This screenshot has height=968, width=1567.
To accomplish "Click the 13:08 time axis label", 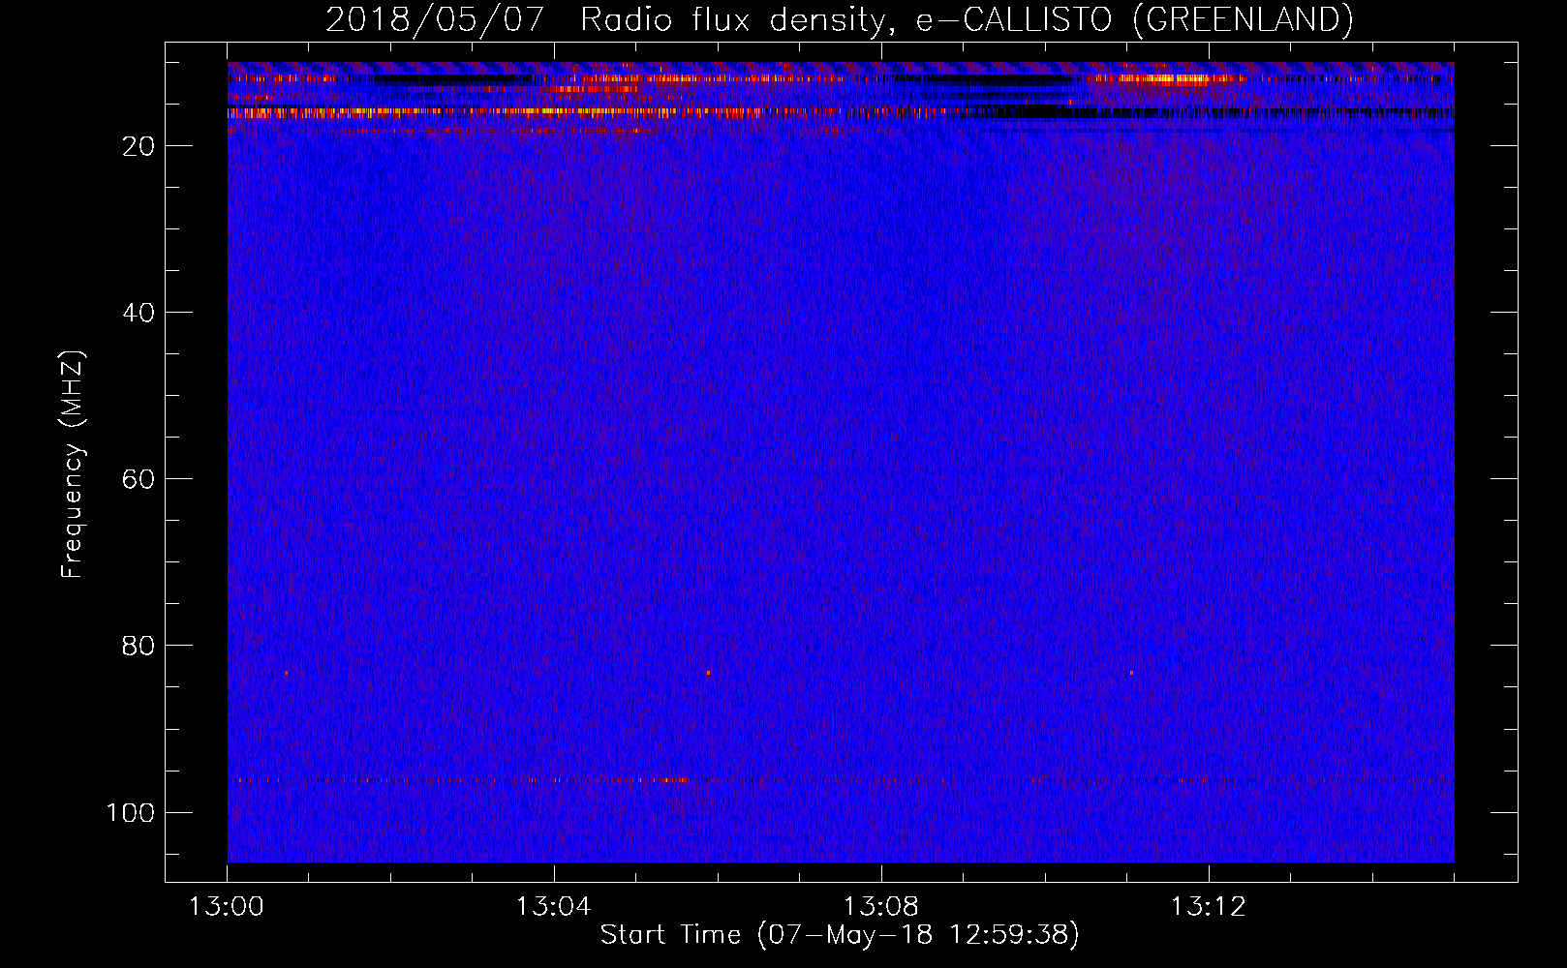I will pos(881,907).
